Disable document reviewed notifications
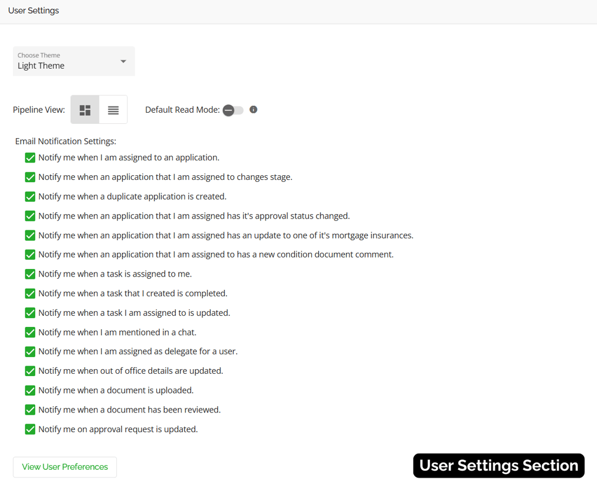 [30, 409]
